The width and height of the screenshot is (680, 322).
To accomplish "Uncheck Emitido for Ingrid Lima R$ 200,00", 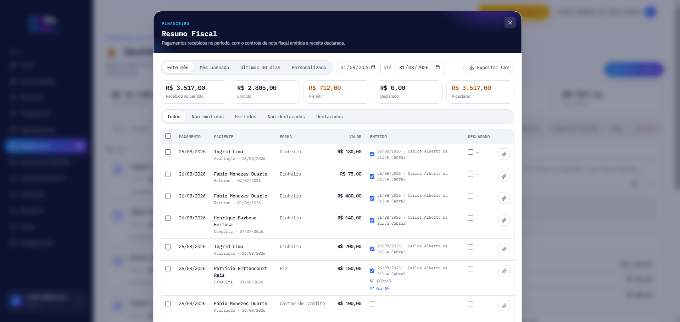I will [x=372, y=249].
